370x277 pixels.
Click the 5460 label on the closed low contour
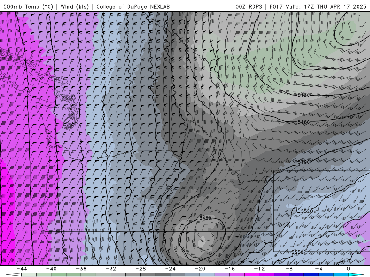pyautogui.click(x=205, y=218)
